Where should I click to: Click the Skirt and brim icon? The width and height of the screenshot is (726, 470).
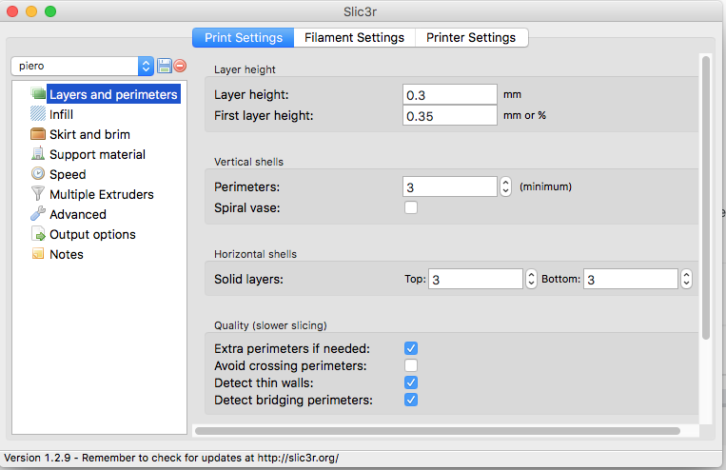pos(38,134)
